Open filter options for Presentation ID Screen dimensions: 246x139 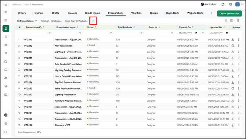coord(50,33)
